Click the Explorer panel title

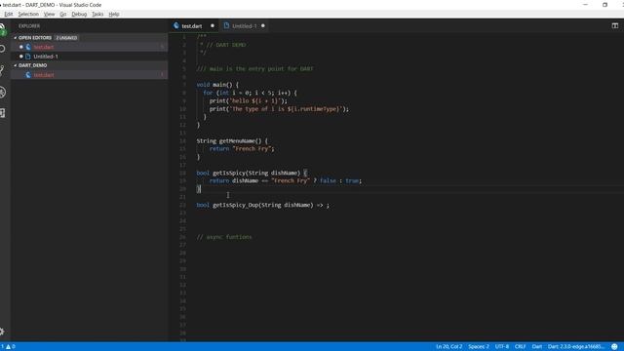[x=29, y=26]
